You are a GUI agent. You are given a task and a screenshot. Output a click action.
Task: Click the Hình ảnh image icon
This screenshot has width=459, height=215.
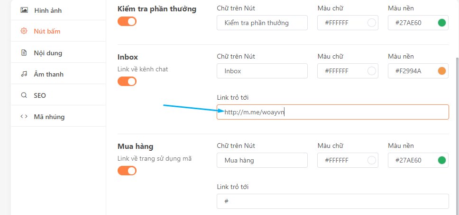click(x=24, y=10)
